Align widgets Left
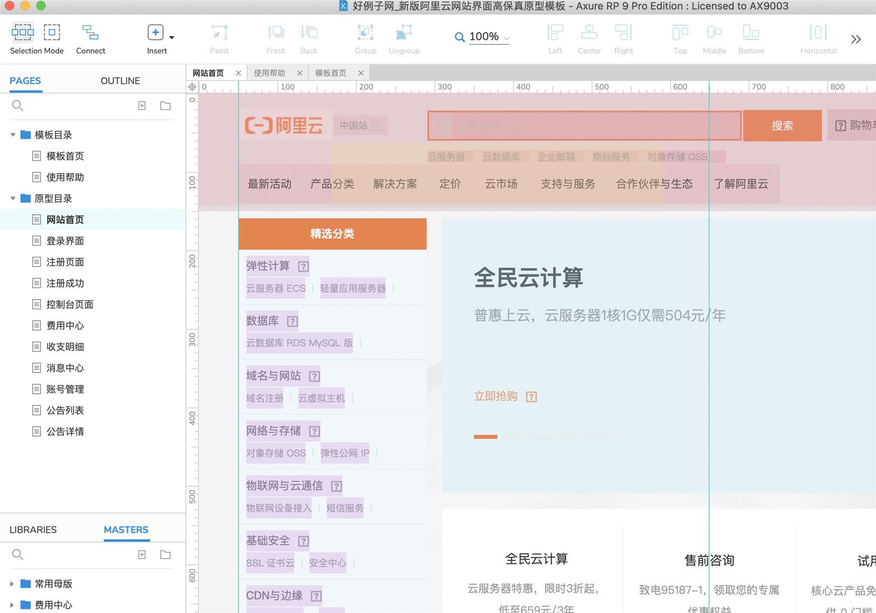Image resolution: width=876 pixels, height=613 pixels. (555, 39)
